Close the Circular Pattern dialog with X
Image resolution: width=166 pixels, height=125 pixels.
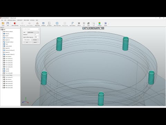point(39,29)
